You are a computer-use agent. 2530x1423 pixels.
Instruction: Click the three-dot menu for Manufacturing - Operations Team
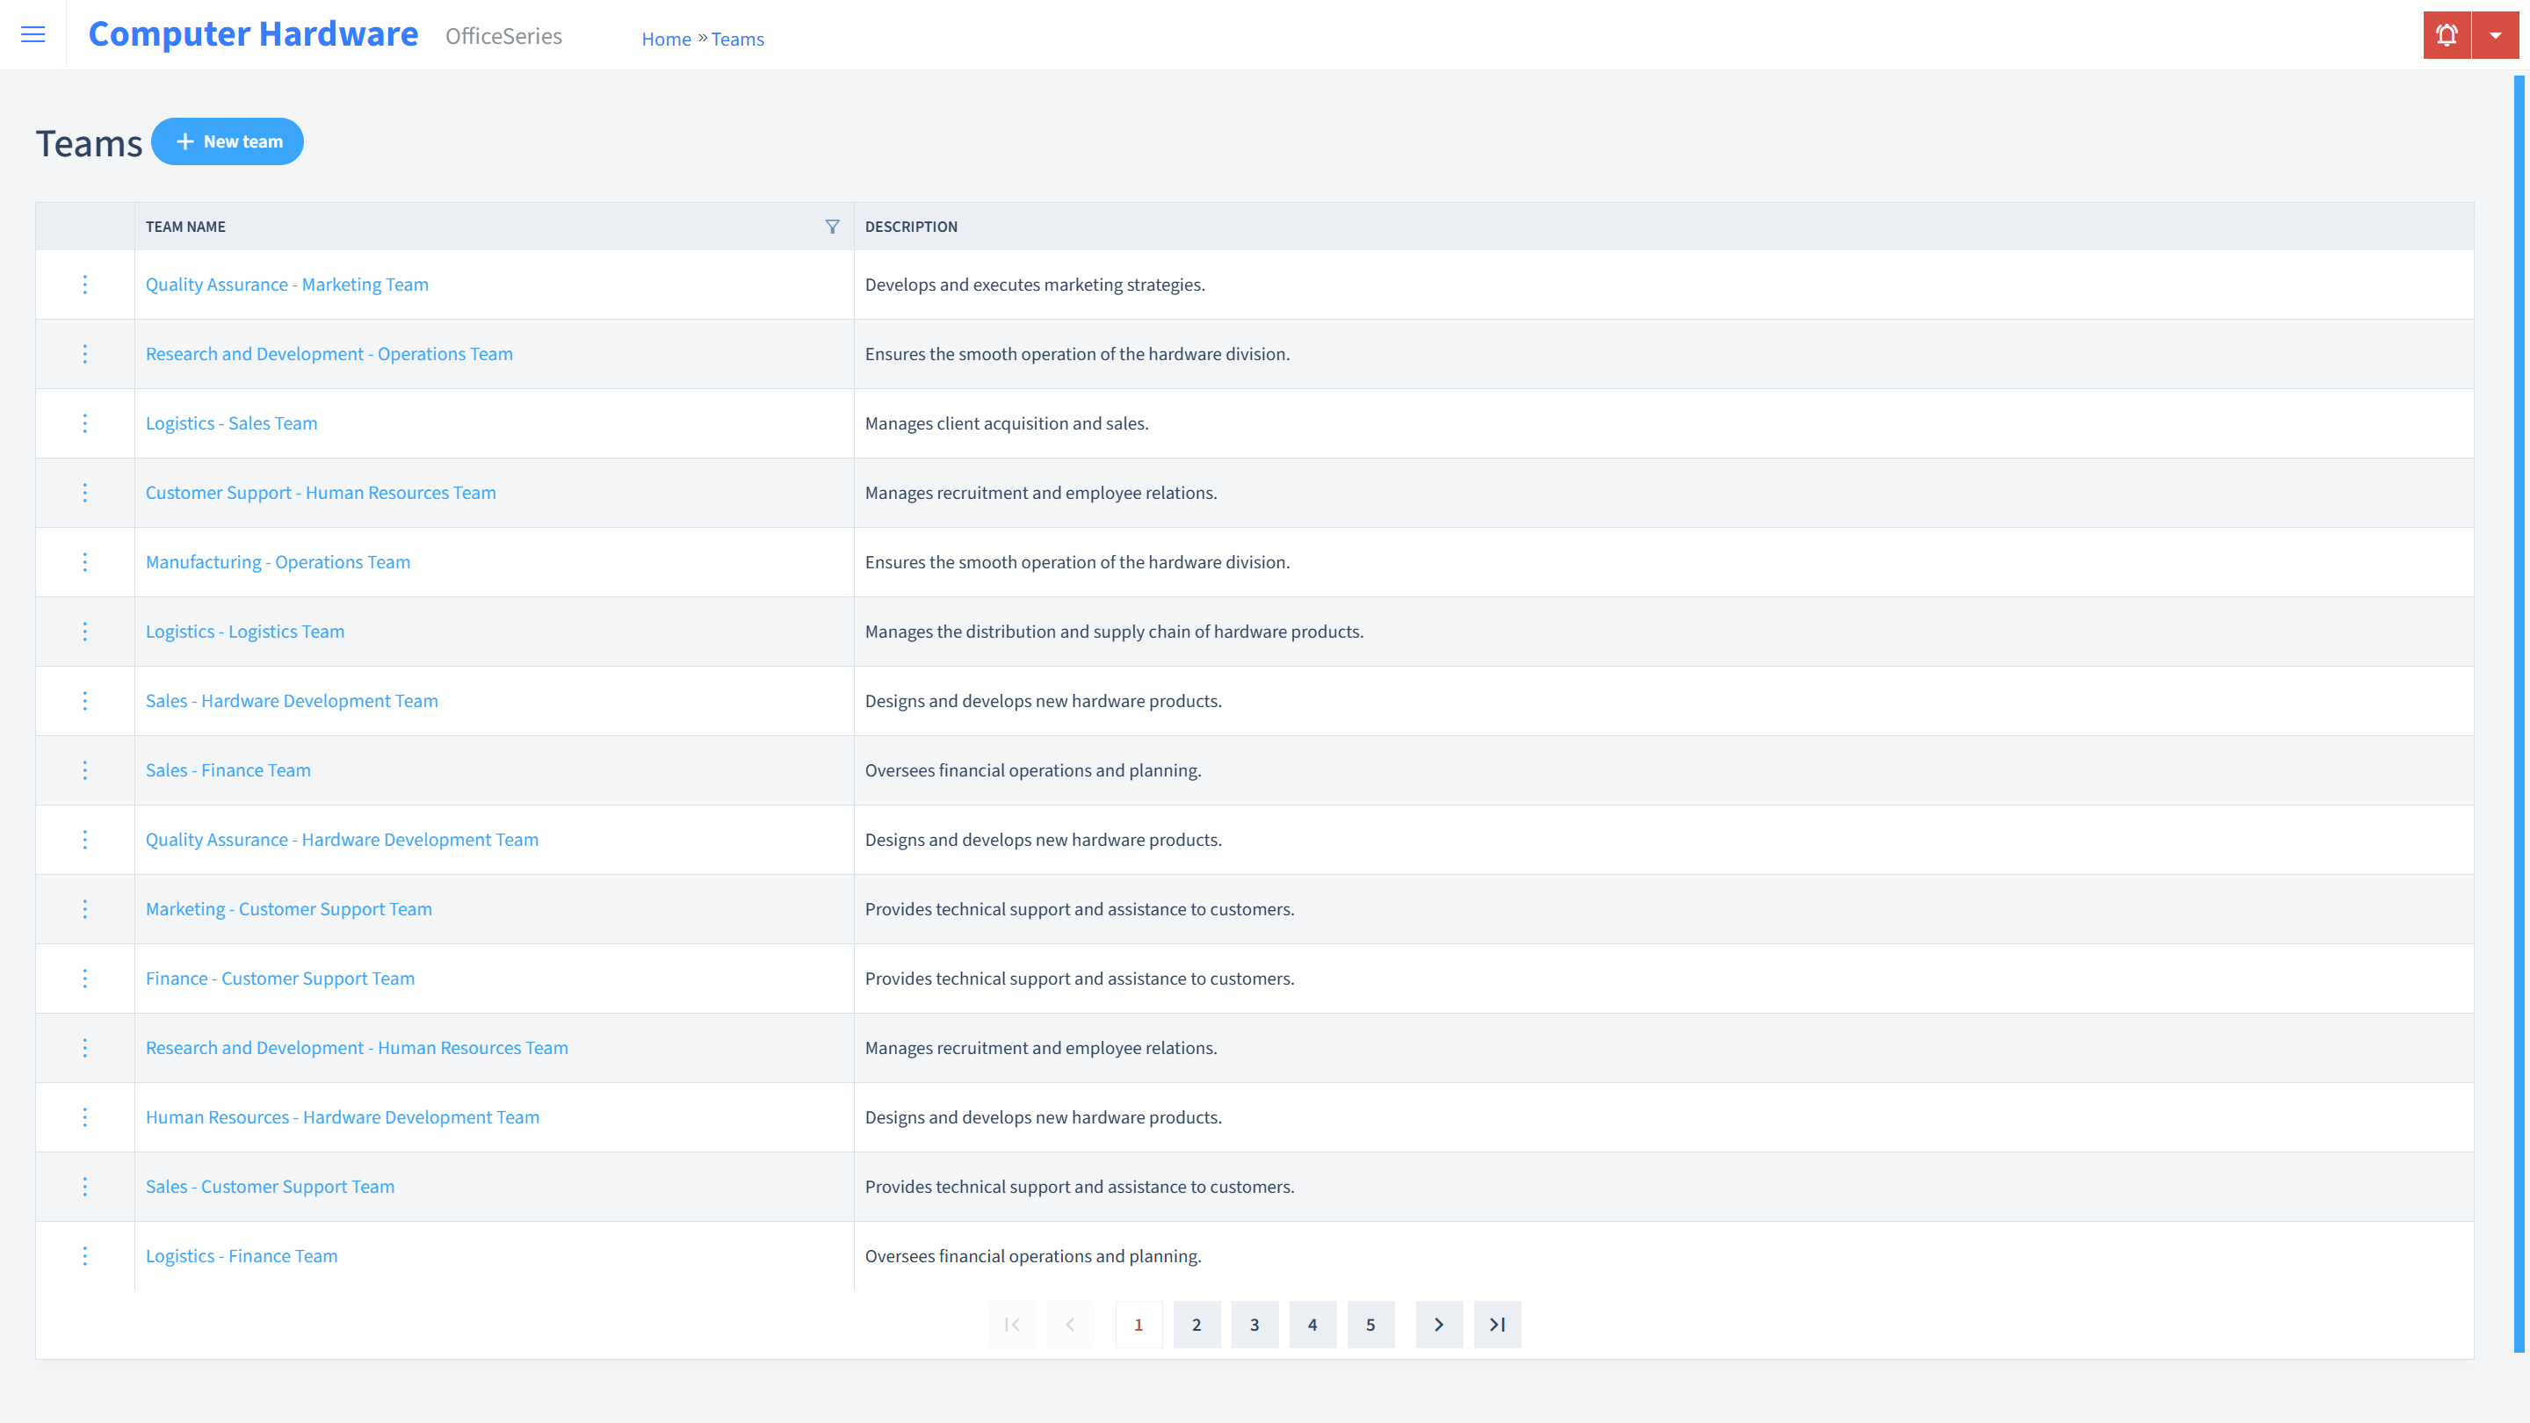tap(85, 561)
